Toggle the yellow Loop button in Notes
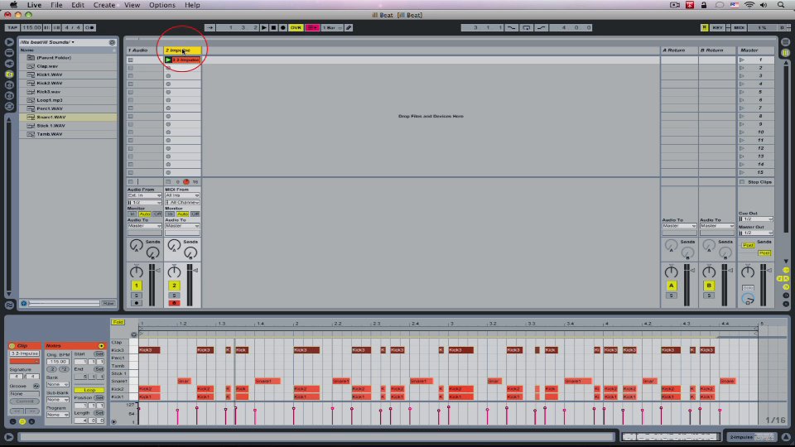Viewport: 795px width, 447px height. (89, 390)
